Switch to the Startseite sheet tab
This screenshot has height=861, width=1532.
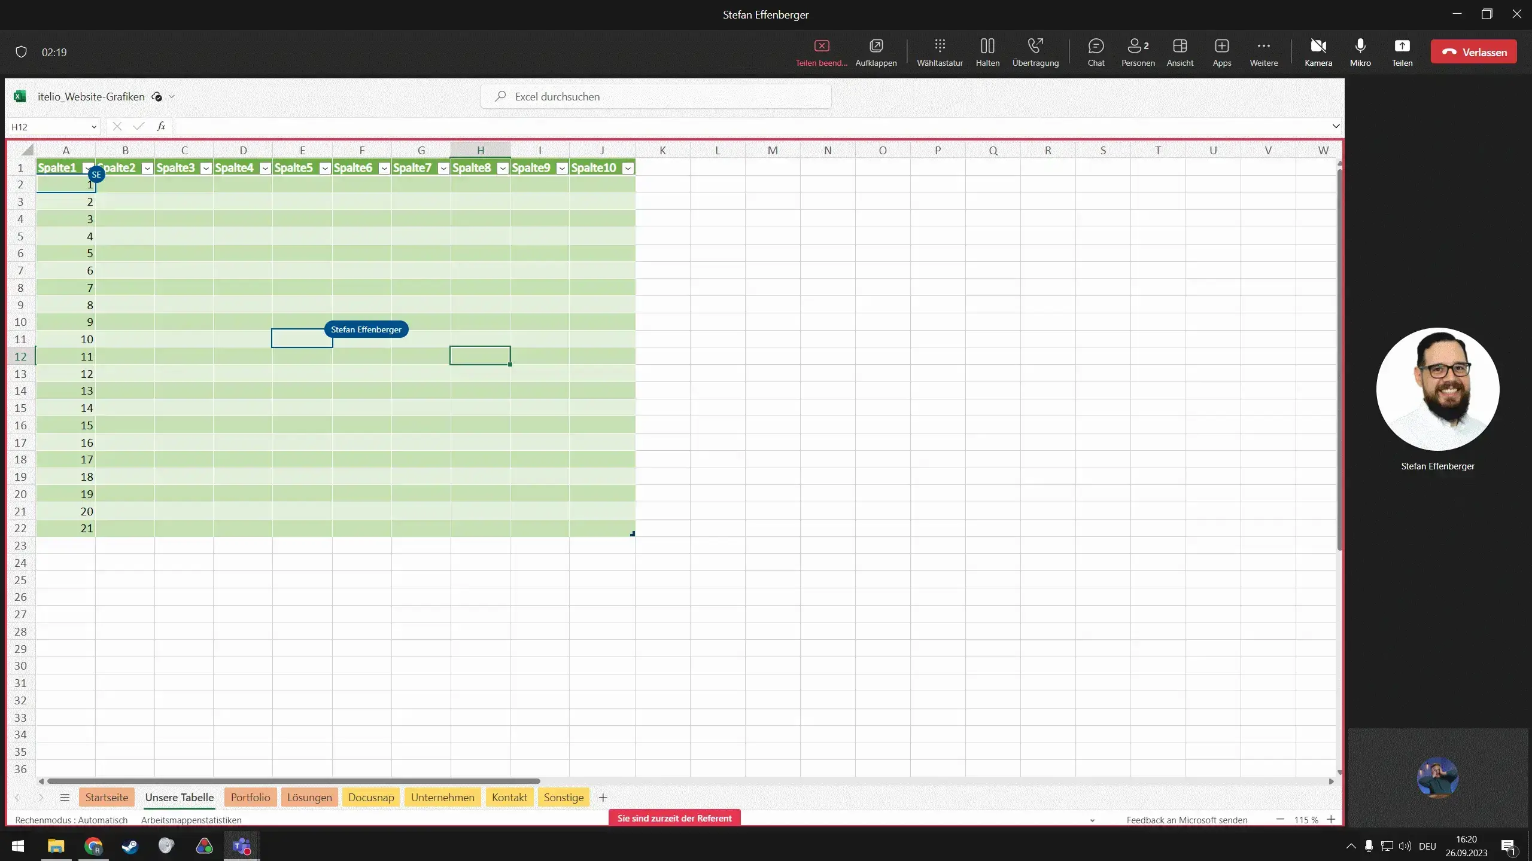coord(107,797)
